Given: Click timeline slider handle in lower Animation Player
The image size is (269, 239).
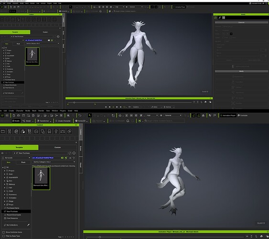Looking at the screenshot, I should pos(100,237).
